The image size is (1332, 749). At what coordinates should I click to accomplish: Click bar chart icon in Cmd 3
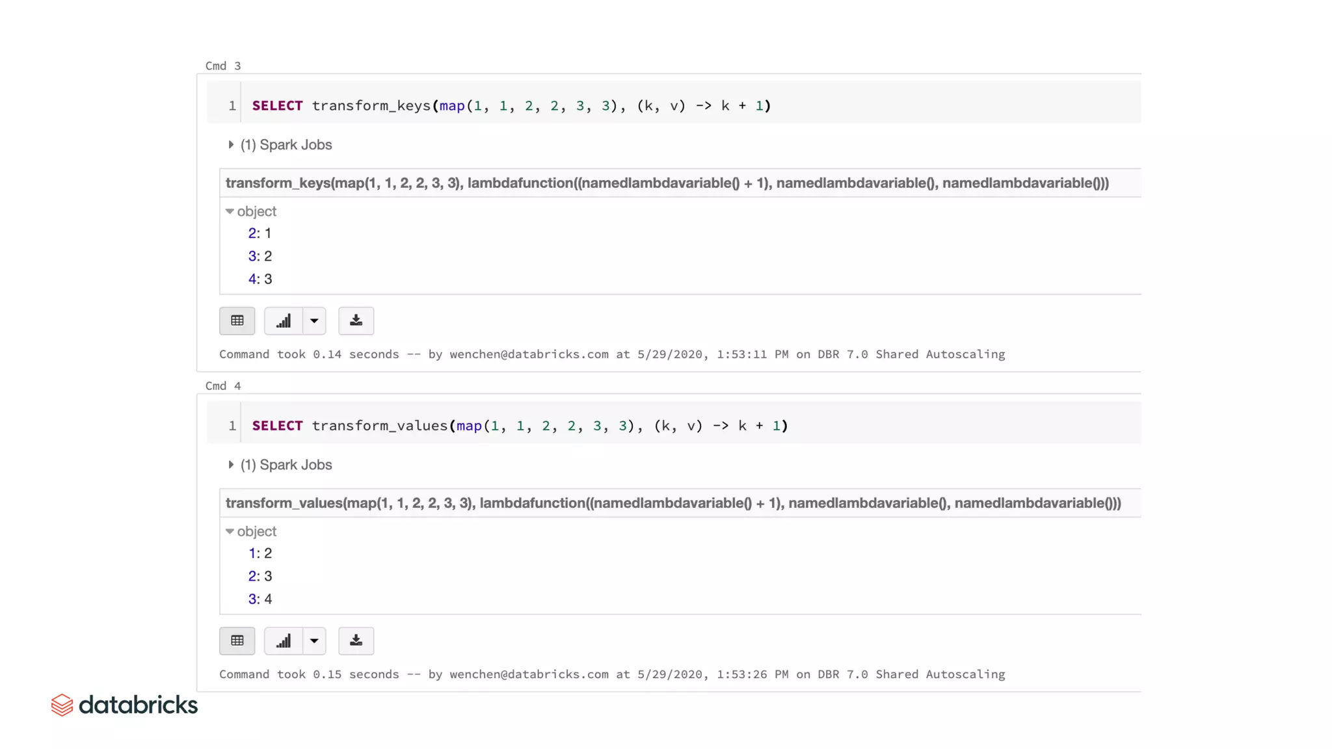click(284, 321)
